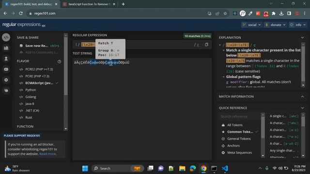Open the social dropdown menu

[251, 25]
